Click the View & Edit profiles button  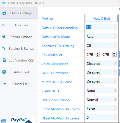(x=102, y=18)
